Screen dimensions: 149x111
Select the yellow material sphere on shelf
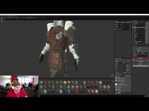tap(69, 87)
